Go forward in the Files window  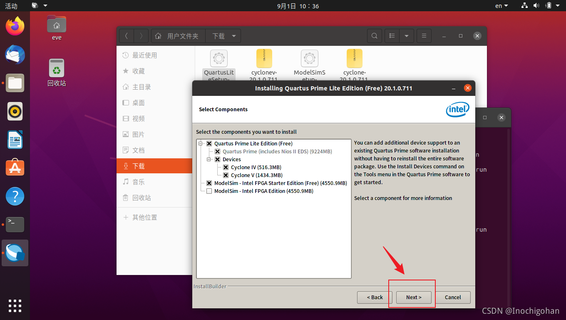coord(141,36)
